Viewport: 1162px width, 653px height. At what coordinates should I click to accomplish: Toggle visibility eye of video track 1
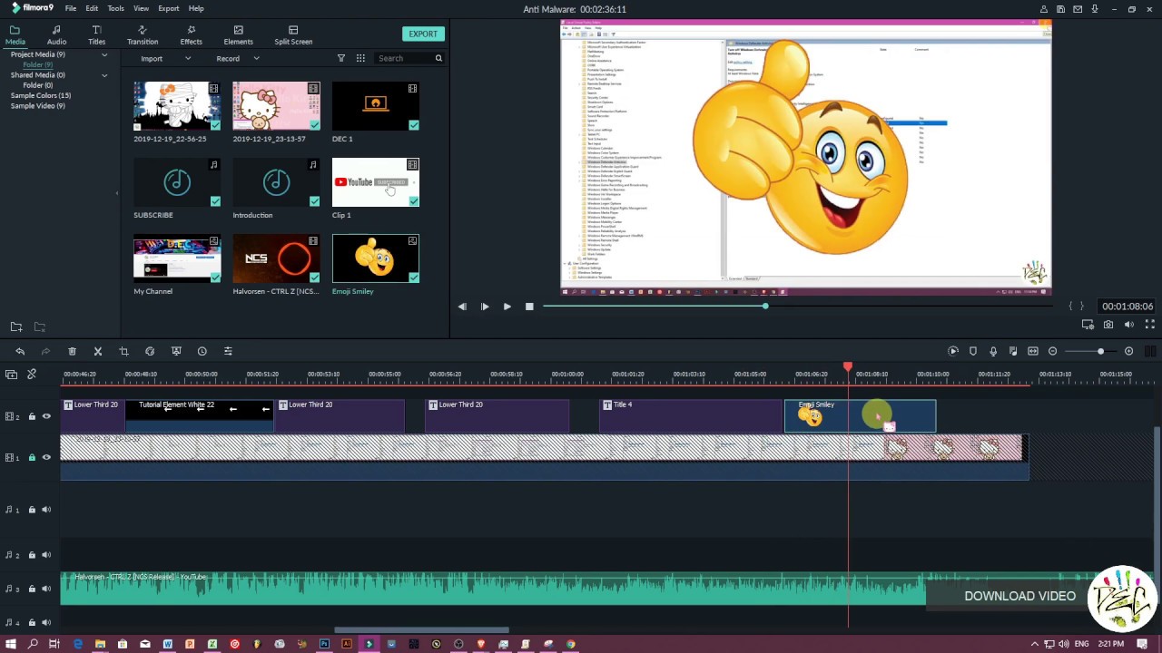coord(46,457)
